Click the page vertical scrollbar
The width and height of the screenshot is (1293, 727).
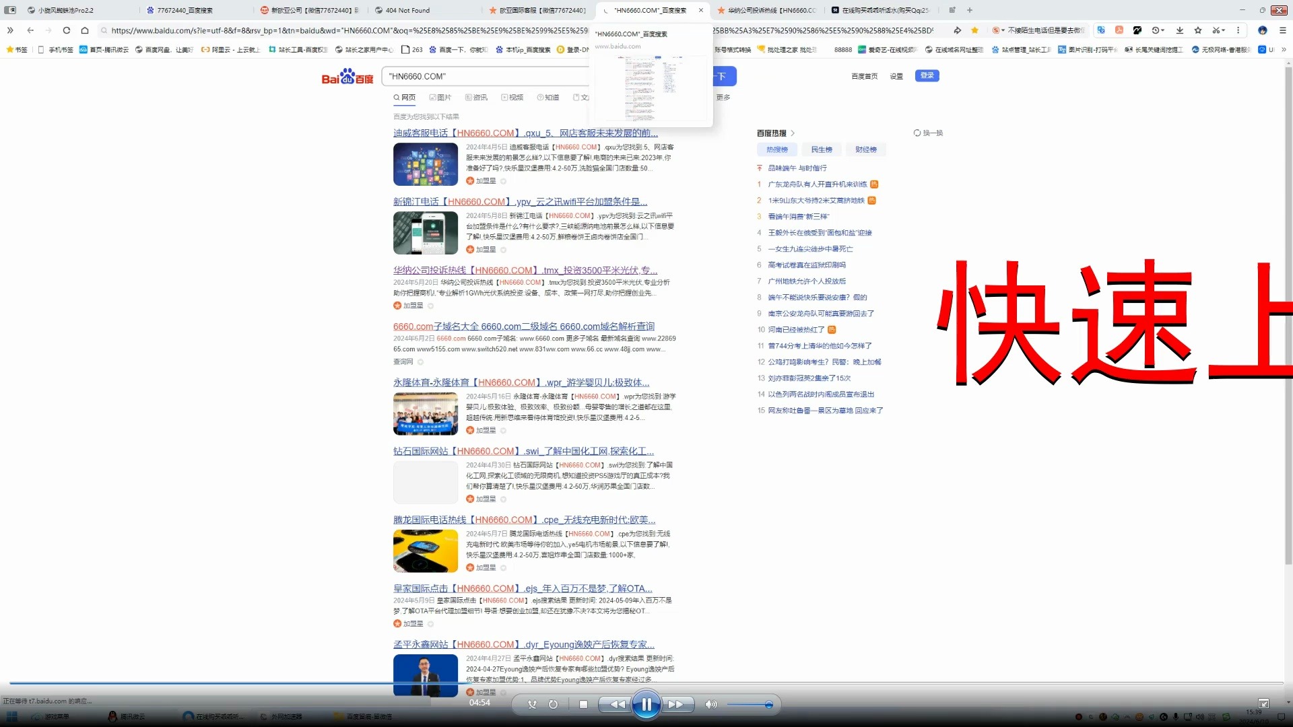click(1288, 316)
